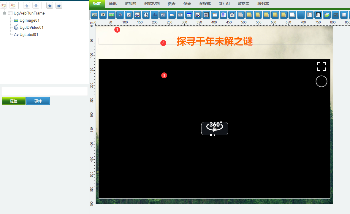This screenshot has width=350, height=214.
Task: Click the blue 事件 button
Action: coord(38,101)
